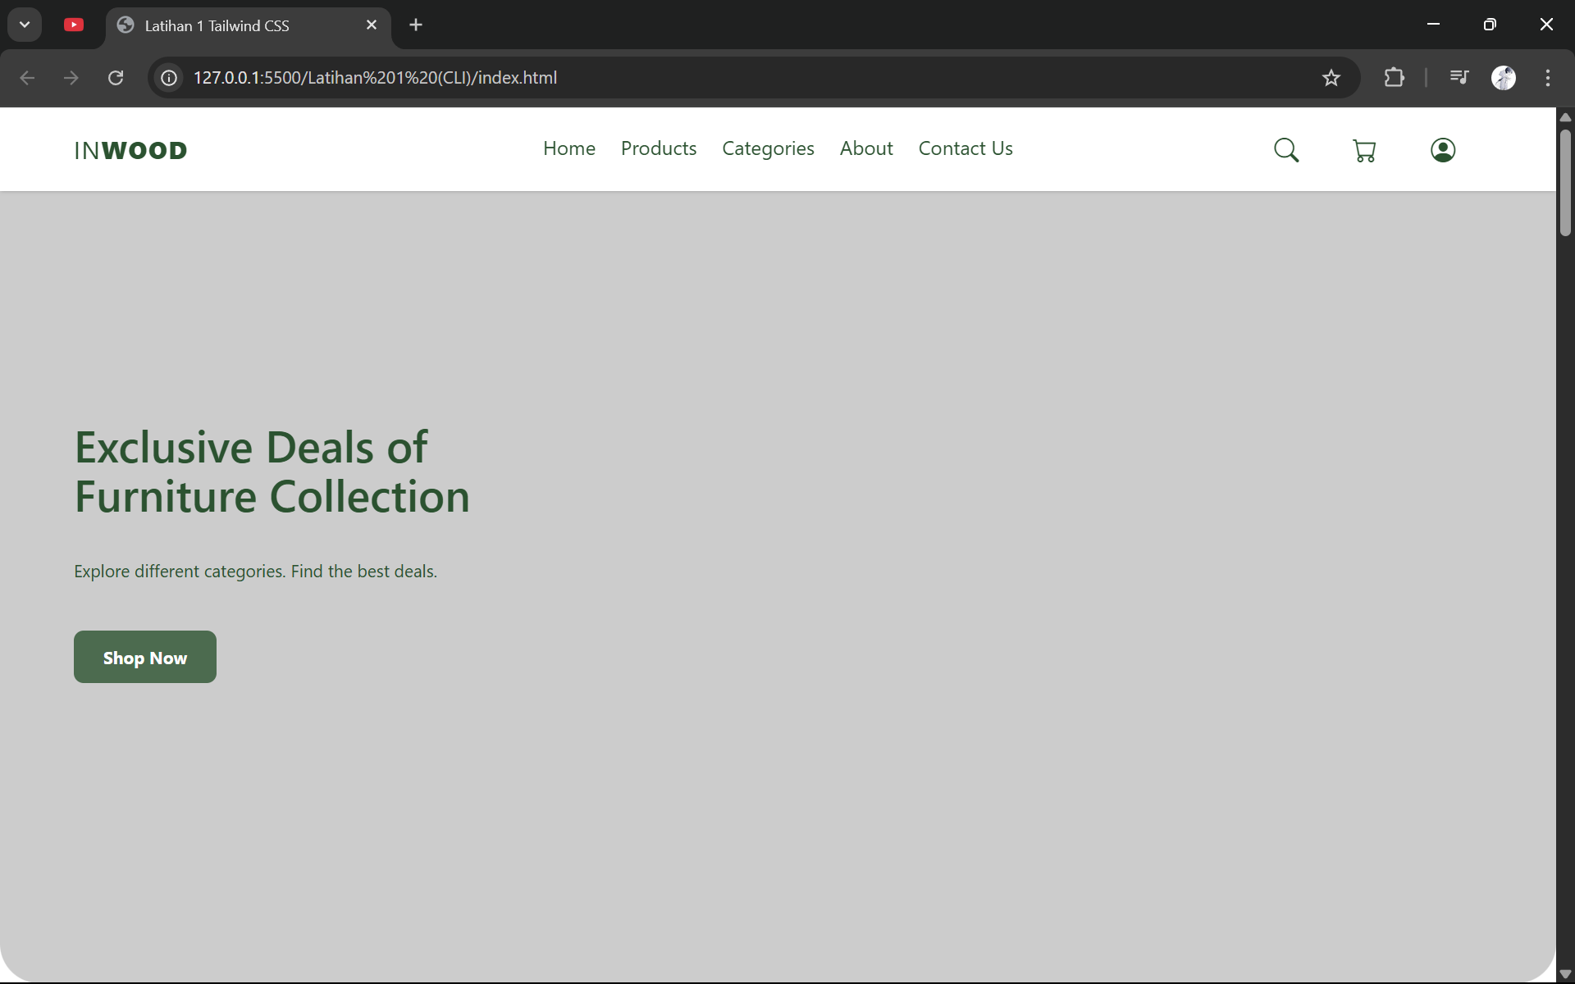
Task: Reload the current page
Action: (116, 78)
